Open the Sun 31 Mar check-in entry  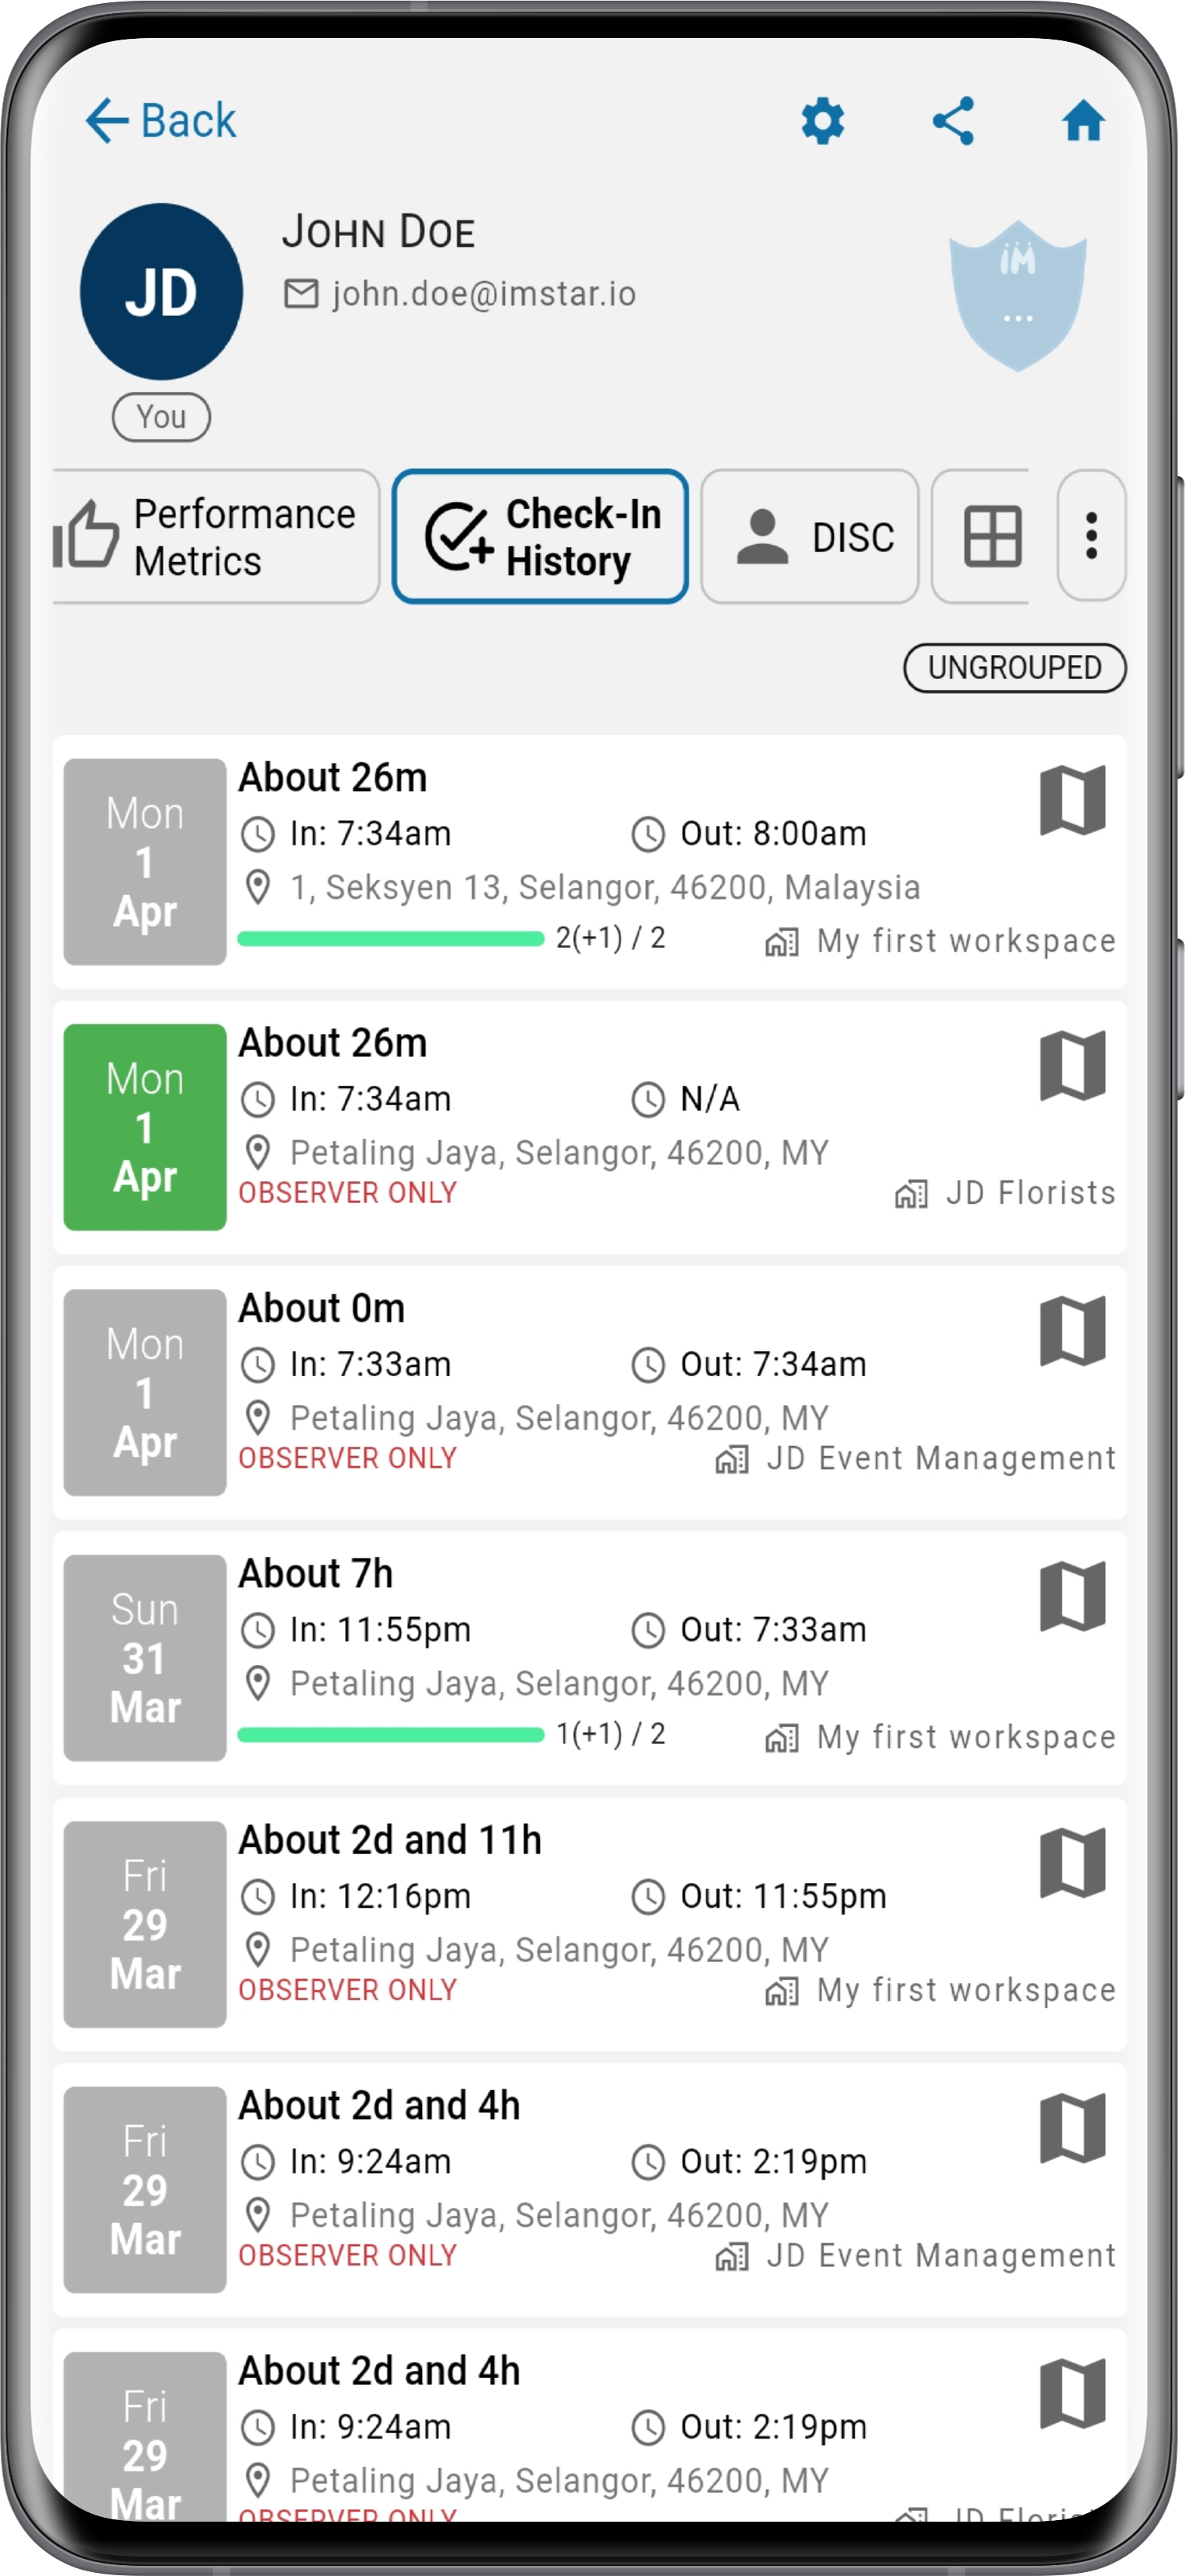point(589,1658)
